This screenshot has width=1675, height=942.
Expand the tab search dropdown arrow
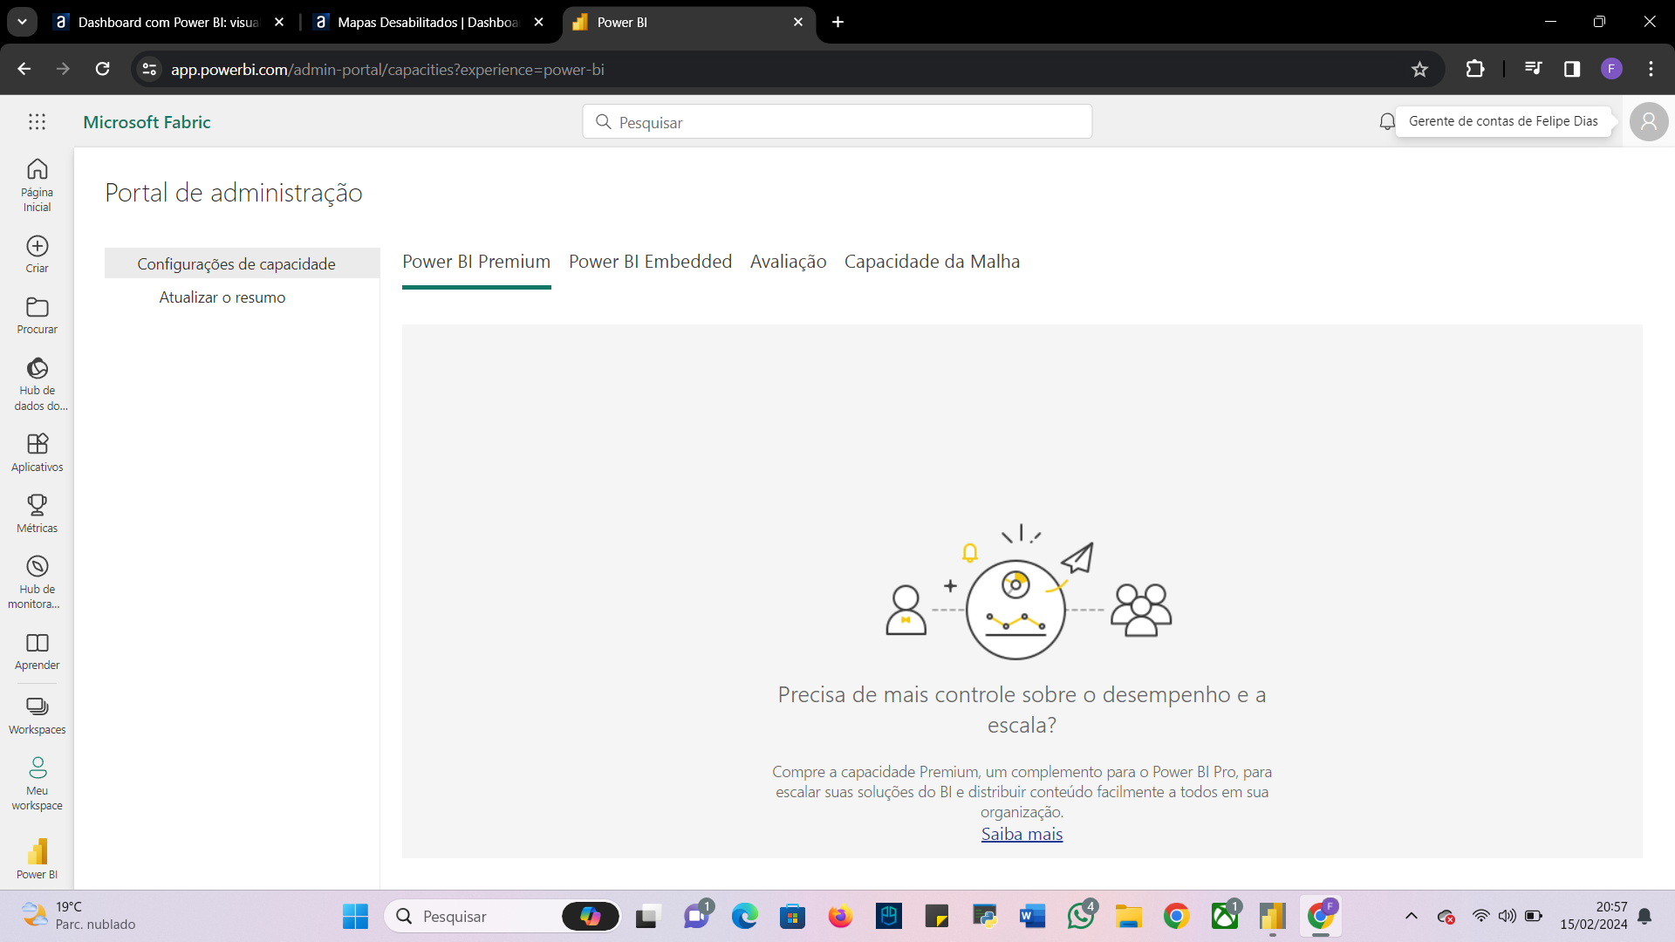tap(22, 22)
